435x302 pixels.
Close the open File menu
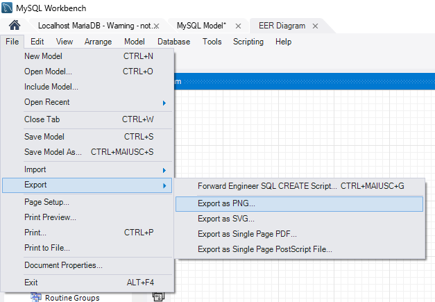tap(12, 42)
